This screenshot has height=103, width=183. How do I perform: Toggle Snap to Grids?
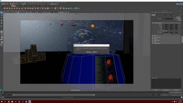(30, 4)
